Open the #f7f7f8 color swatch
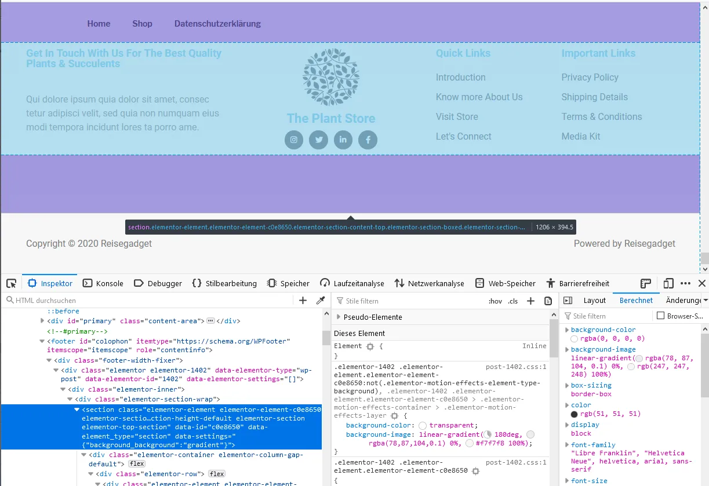 point(470,444)
